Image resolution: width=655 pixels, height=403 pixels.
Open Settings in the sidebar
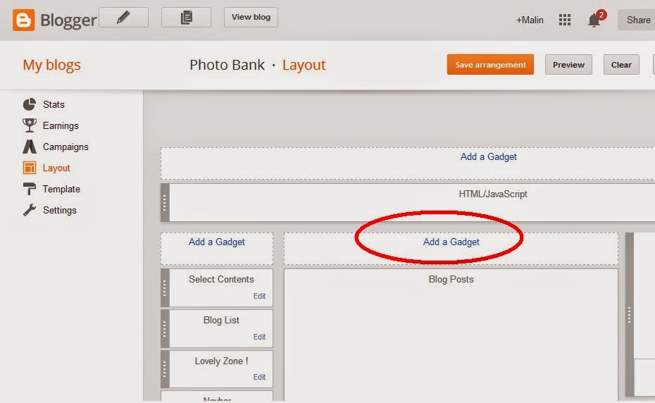[x=60, y=210]
